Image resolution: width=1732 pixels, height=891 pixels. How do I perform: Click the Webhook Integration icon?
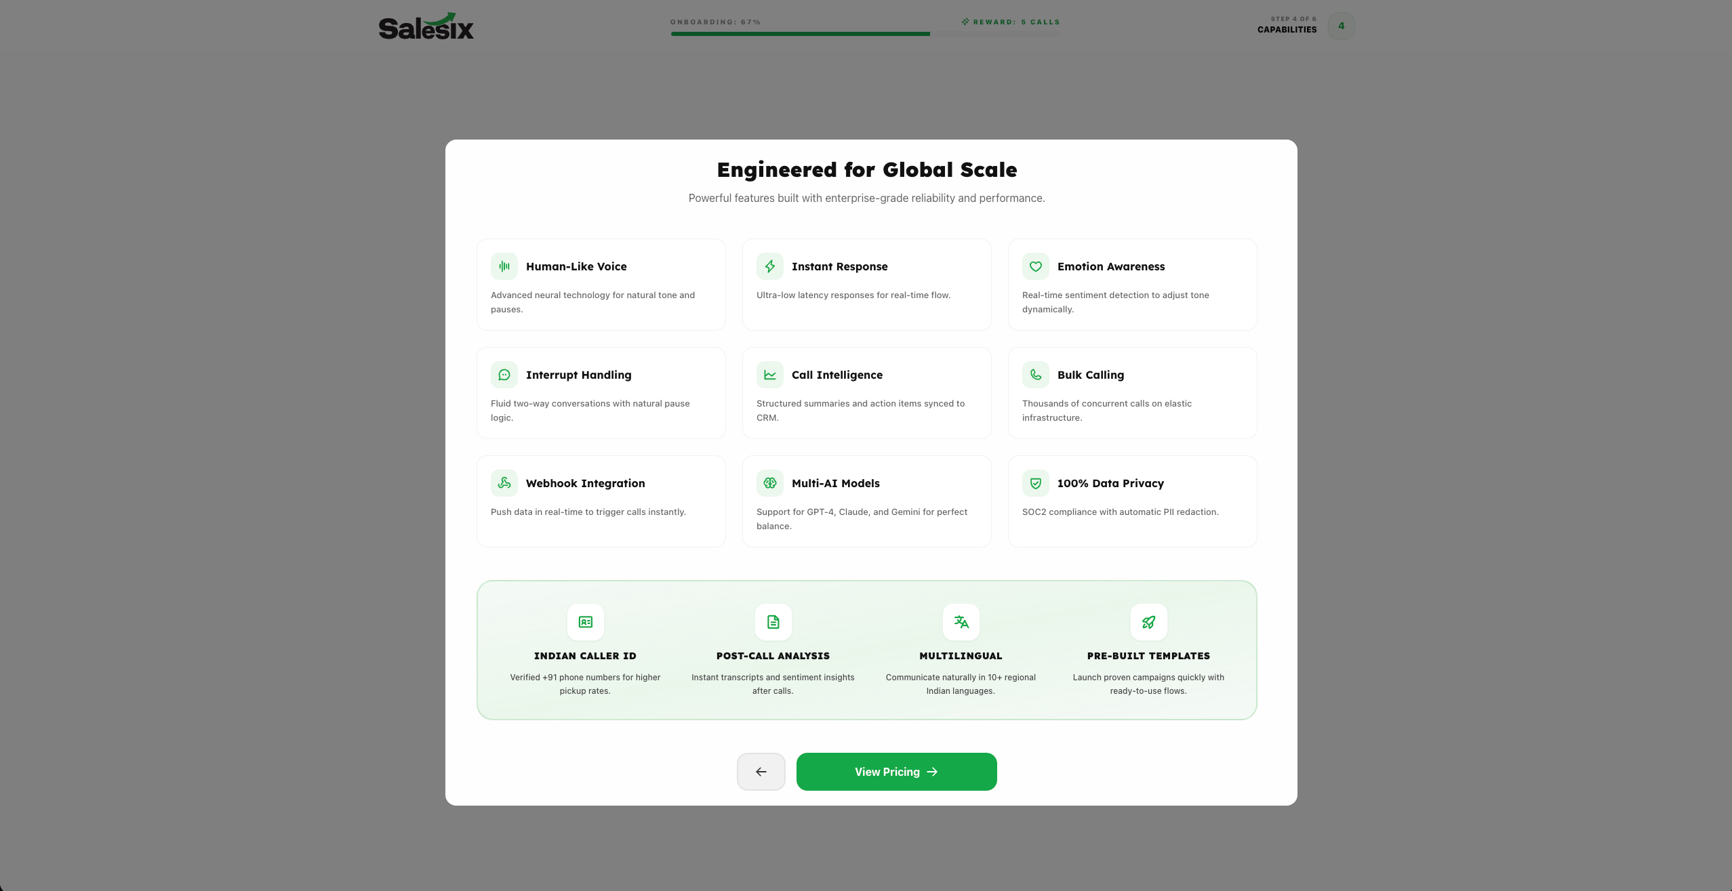coord(504,482)
